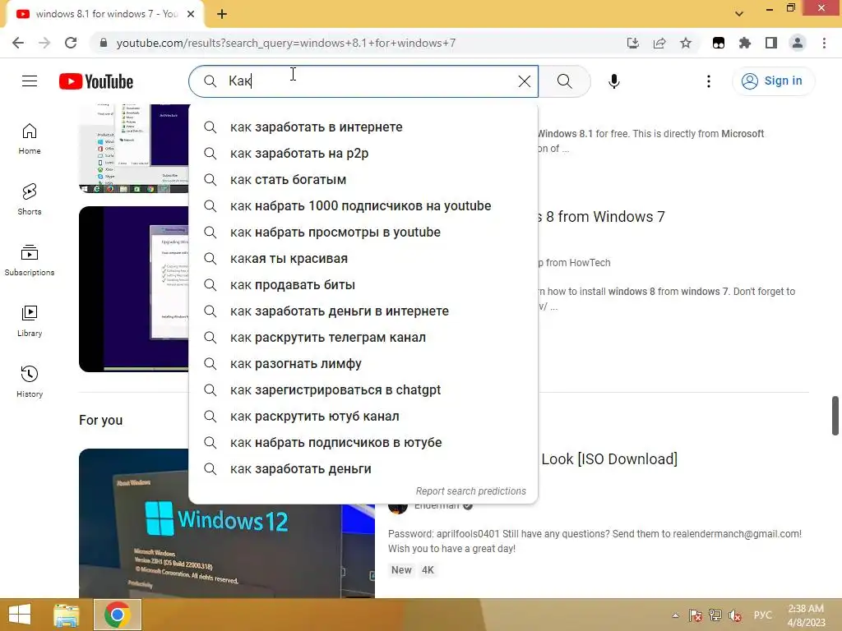
Task: Toggle the Chrome side panel
Action: click(771, 43)
